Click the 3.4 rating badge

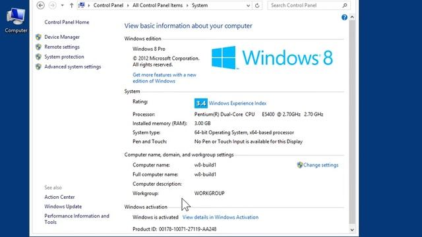200,103
